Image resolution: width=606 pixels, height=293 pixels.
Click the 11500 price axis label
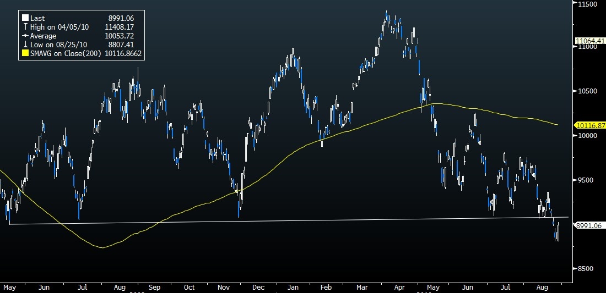click(587, 4)
